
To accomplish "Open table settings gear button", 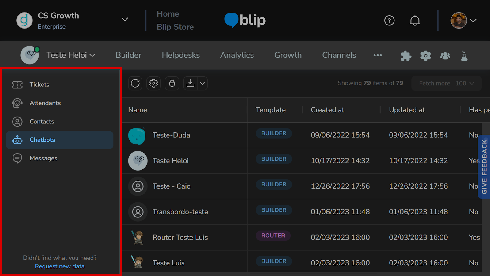I will coord(153,83).
